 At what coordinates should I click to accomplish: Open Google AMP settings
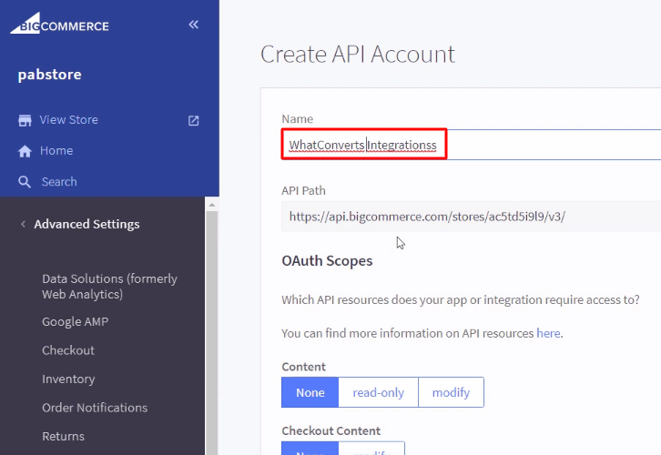[x=76, y=321]
